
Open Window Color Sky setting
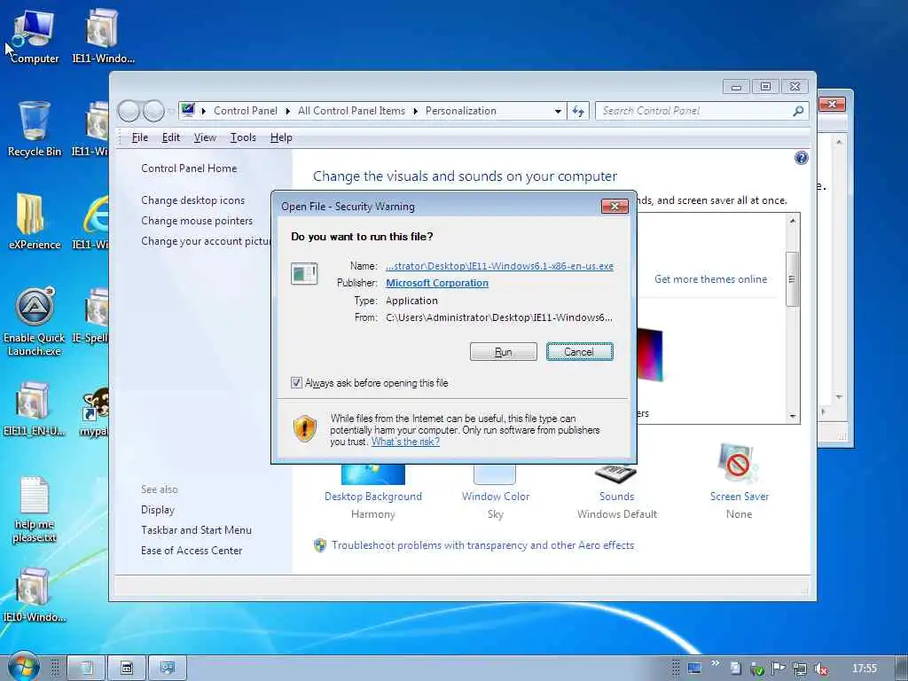[x=495, y=490]
